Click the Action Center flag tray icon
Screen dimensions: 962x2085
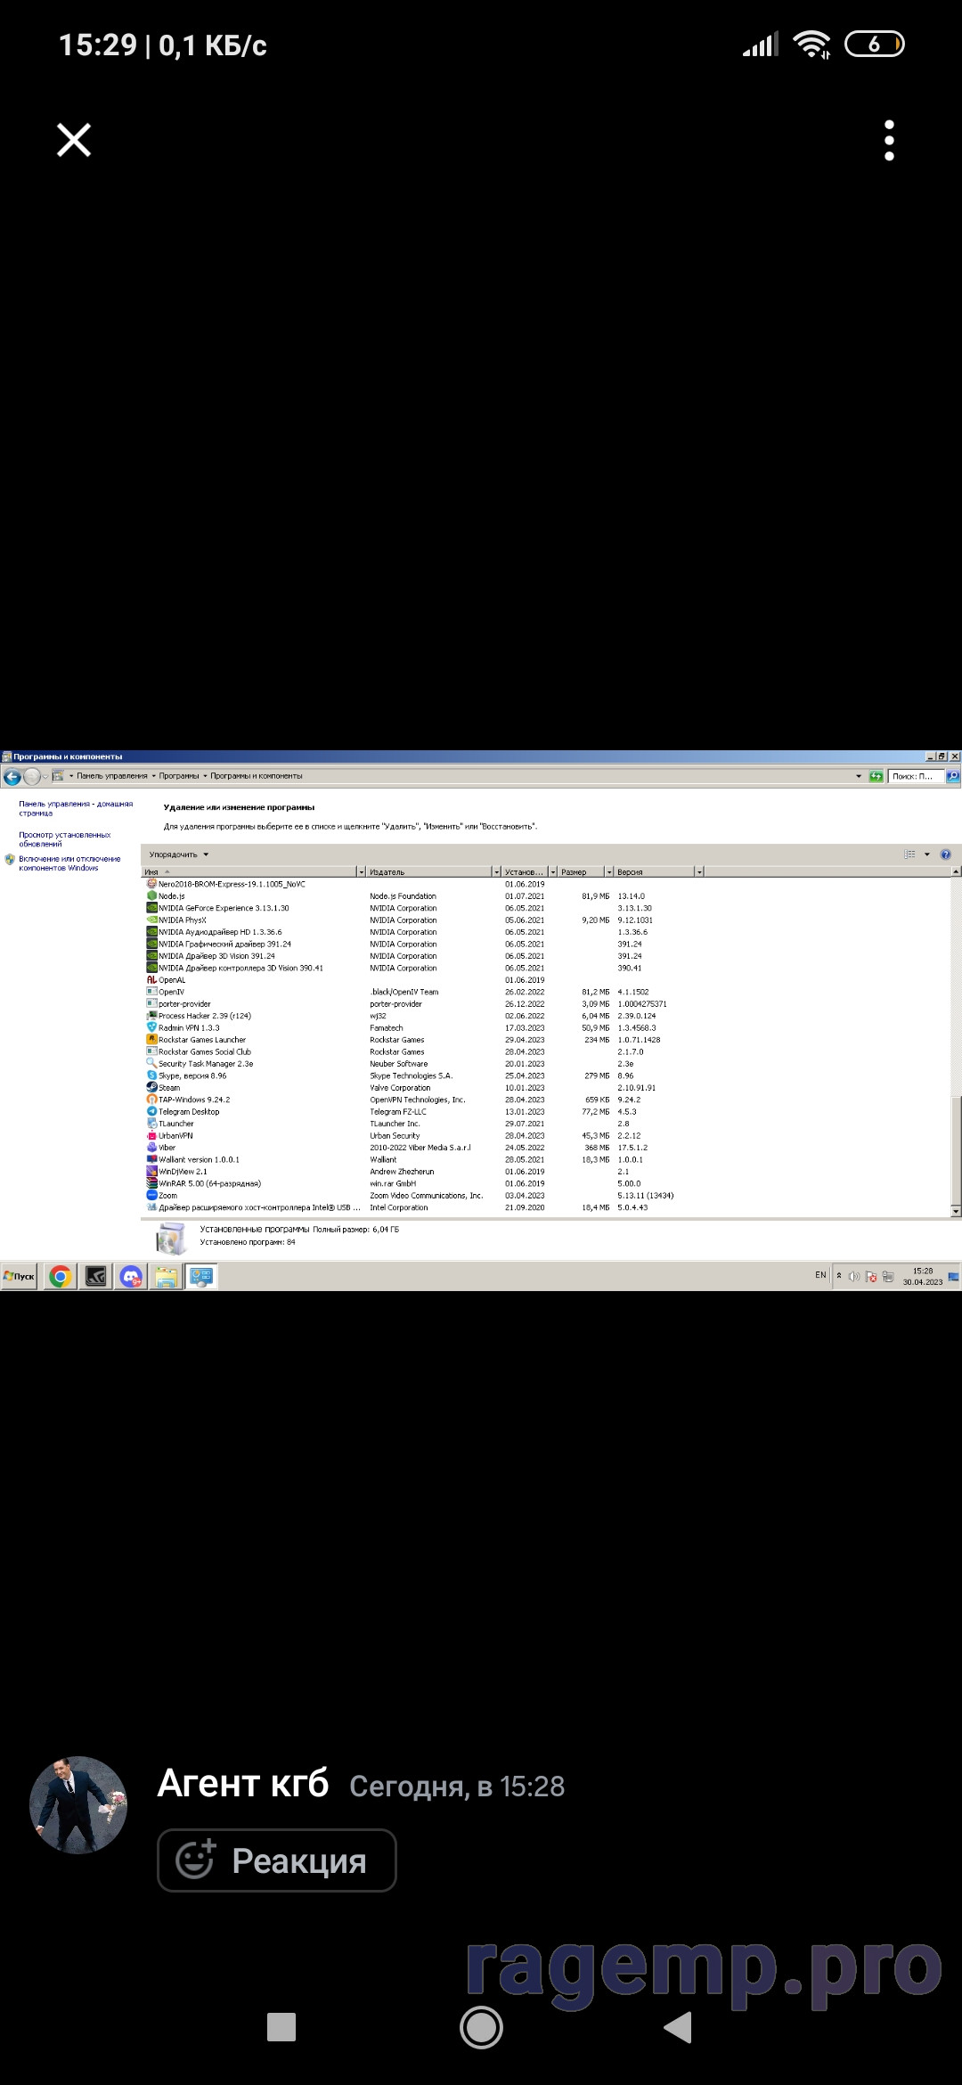coord(871,1277)
